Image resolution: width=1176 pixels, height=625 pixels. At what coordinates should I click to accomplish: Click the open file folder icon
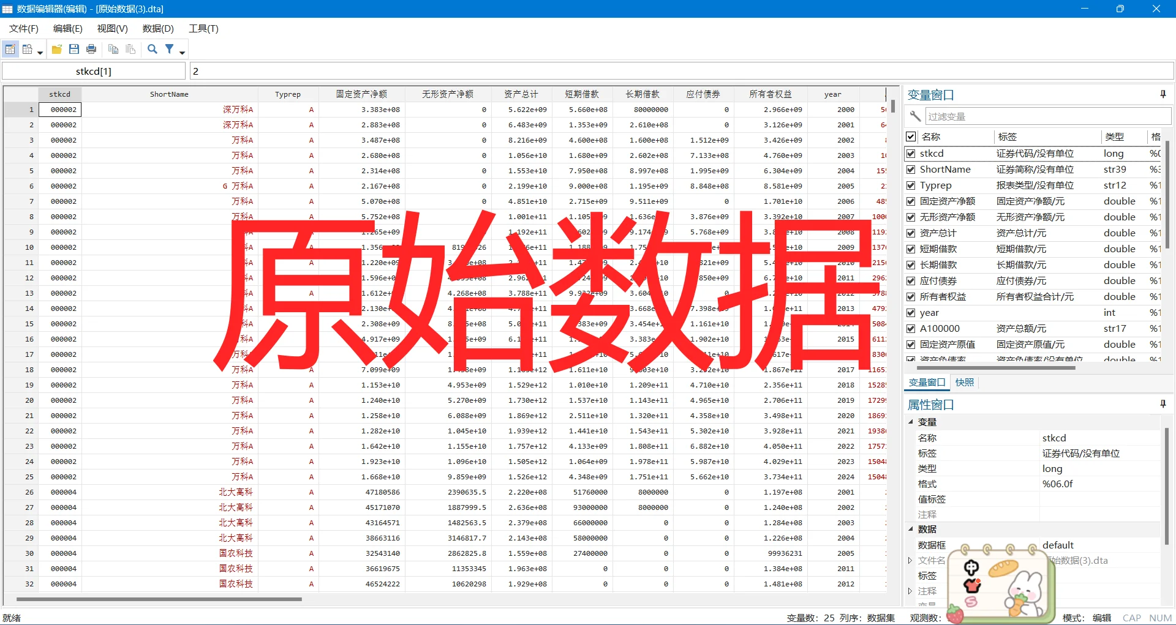click(57, 50)
